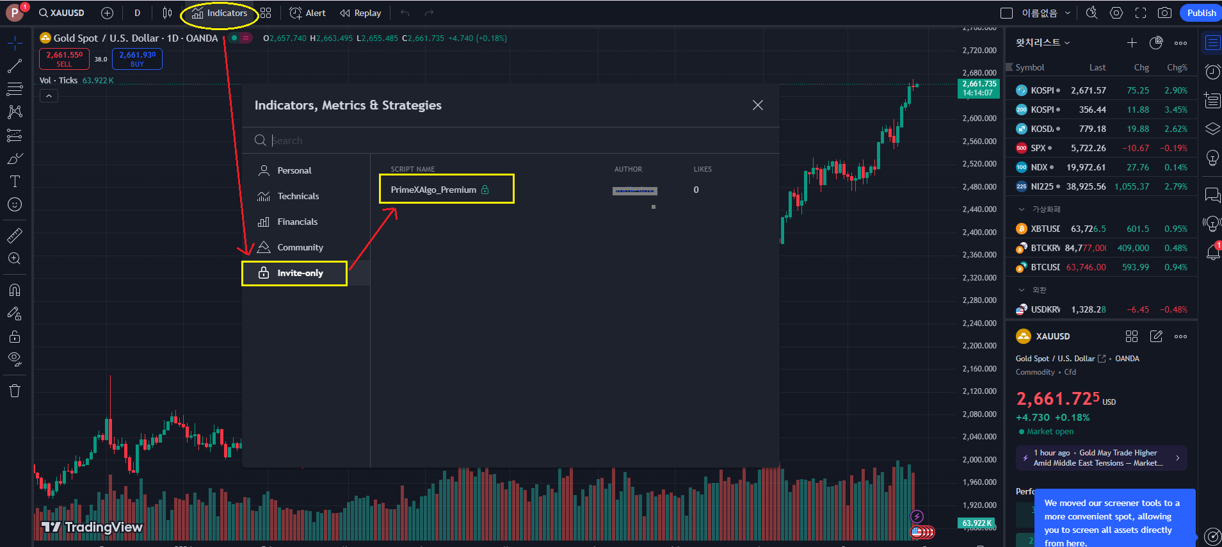The height and width of the screenshot is (547, 1222).
Task: Open chart settings gear icon
Action: click(1116, 13)
